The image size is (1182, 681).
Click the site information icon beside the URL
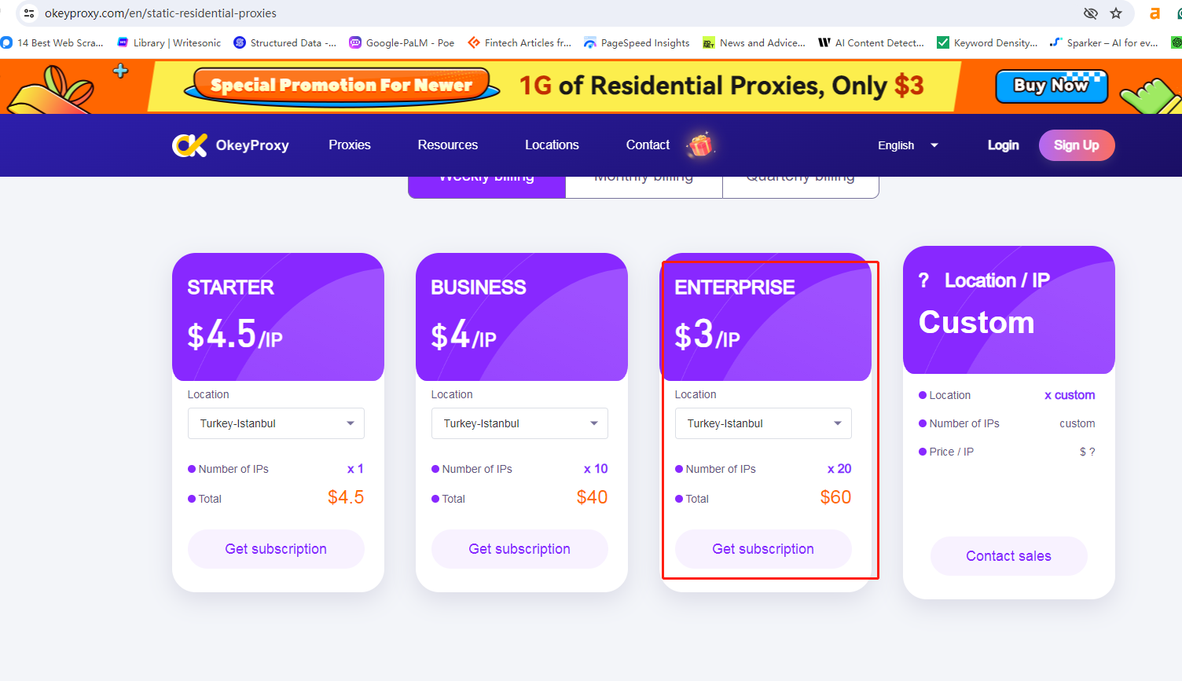pyautogui.click(x=29, y=13)
